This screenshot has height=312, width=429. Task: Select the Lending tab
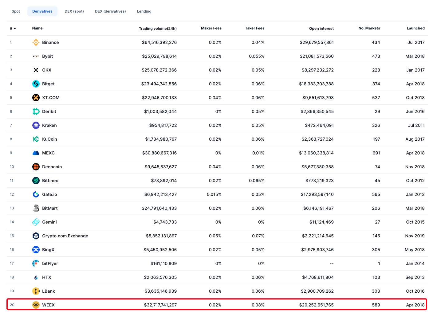[144, 11]
